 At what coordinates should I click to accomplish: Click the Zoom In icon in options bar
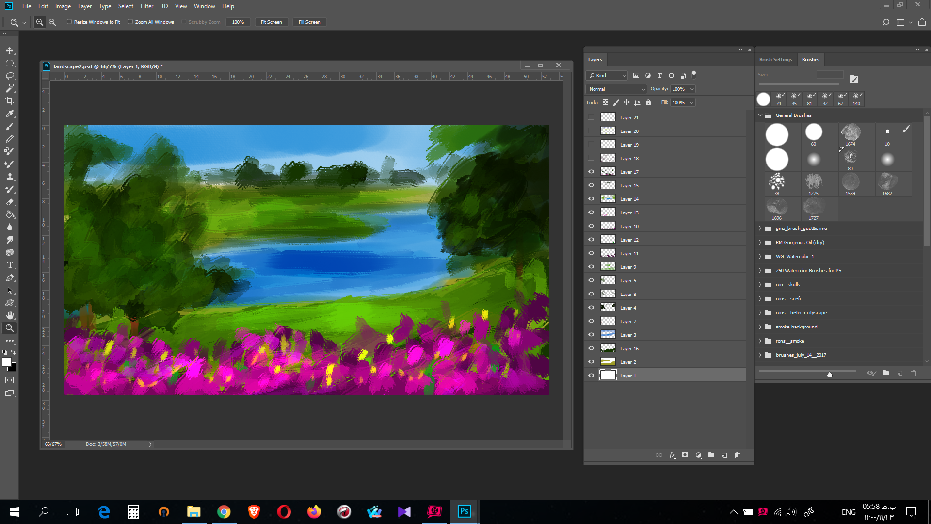[x=40, y=22]
